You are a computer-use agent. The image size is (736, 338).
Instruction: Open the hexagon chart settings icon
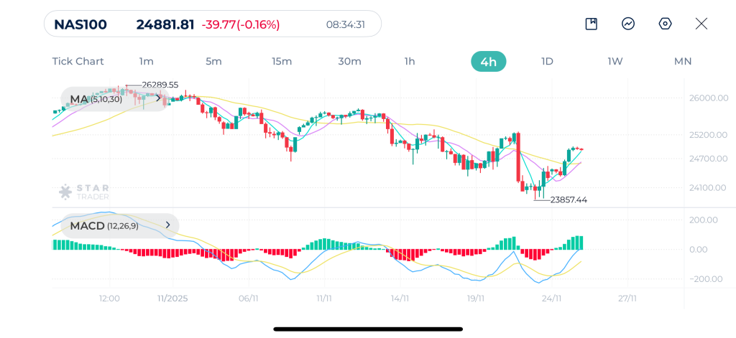click(x=665, y=24)
